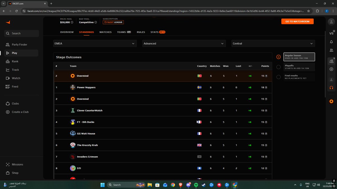Image resolution: width=337 pixels, height=189 pixels.
Task: Open the Teams tab
Action: 124,32
